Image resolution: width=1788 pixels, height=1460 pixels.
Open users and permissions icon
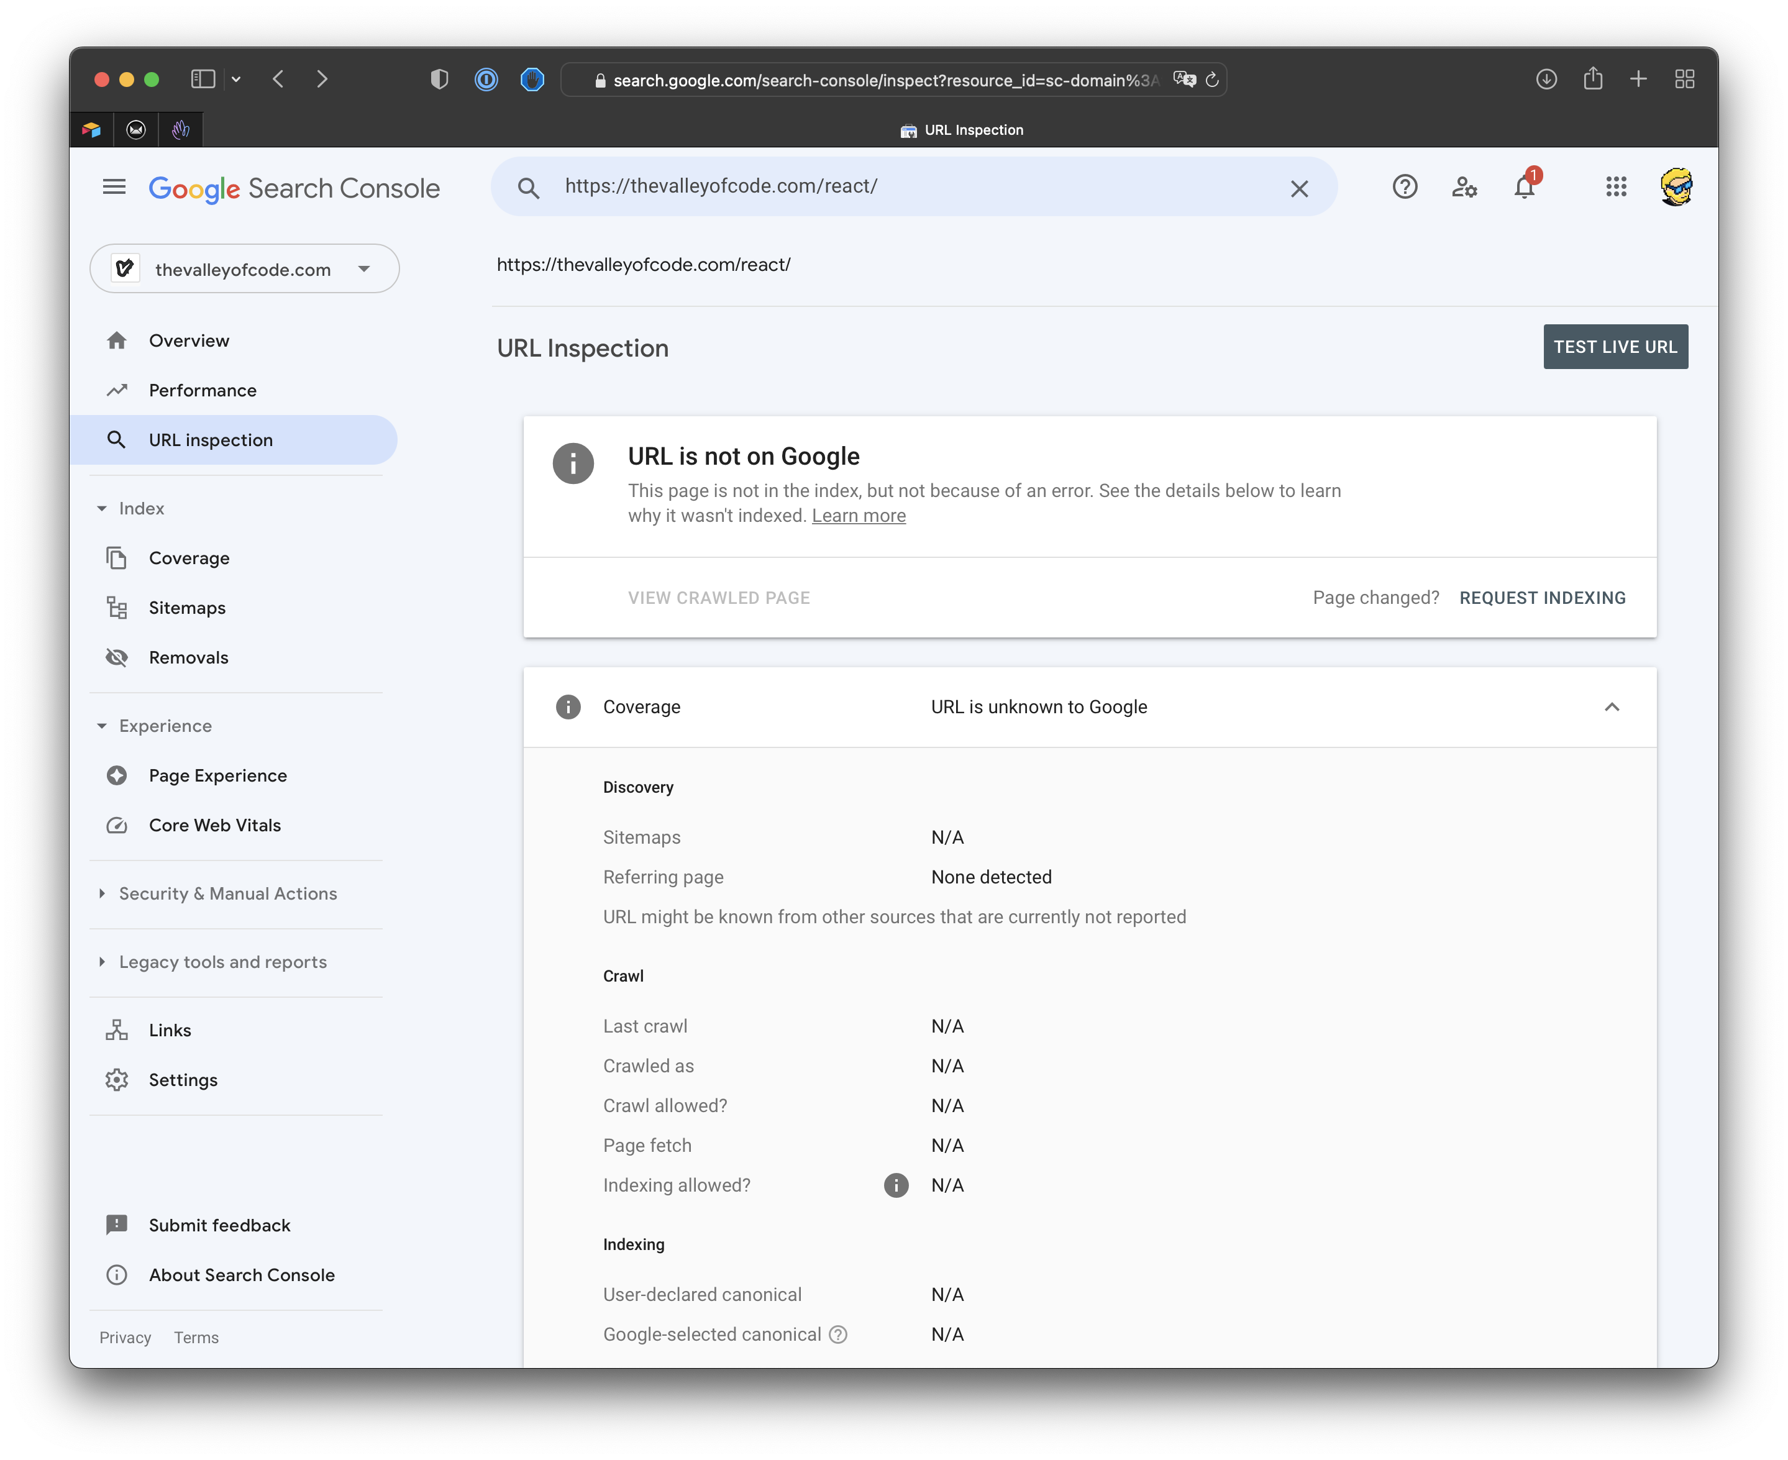tap(1464, 187)
